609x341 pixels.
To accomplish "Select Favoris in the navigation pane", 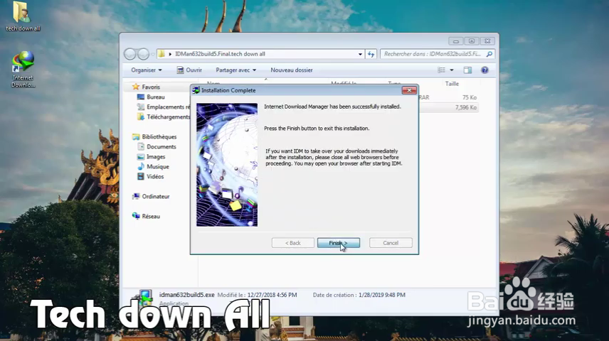I will [x=146, y=87].
